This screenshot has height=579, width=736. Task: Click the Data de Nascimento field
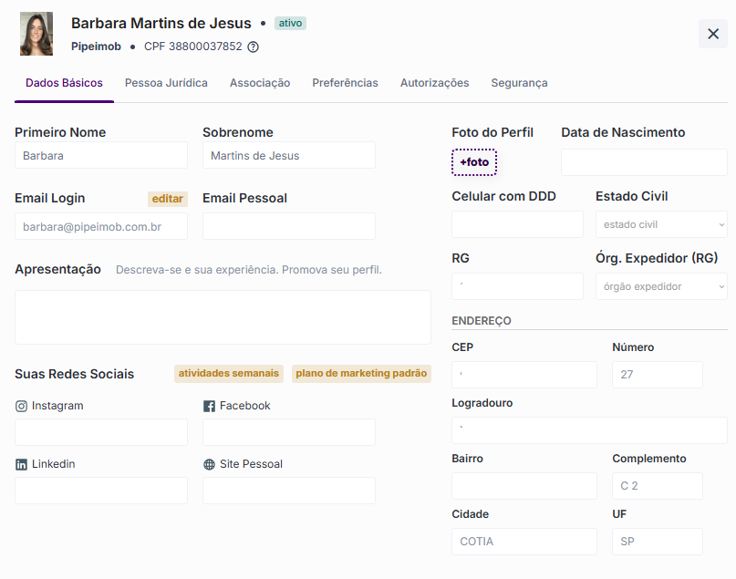[x=644, y=162]
